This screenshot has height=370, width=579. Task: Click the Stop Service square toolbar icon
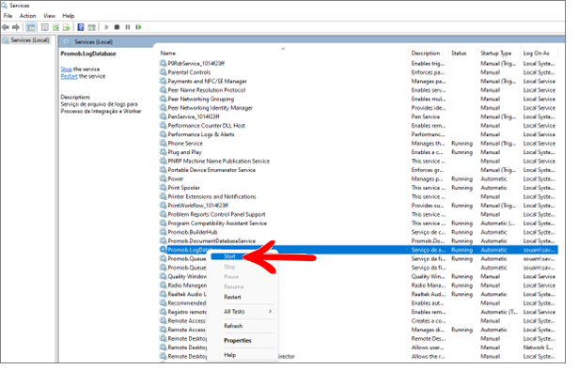point(117,27)
